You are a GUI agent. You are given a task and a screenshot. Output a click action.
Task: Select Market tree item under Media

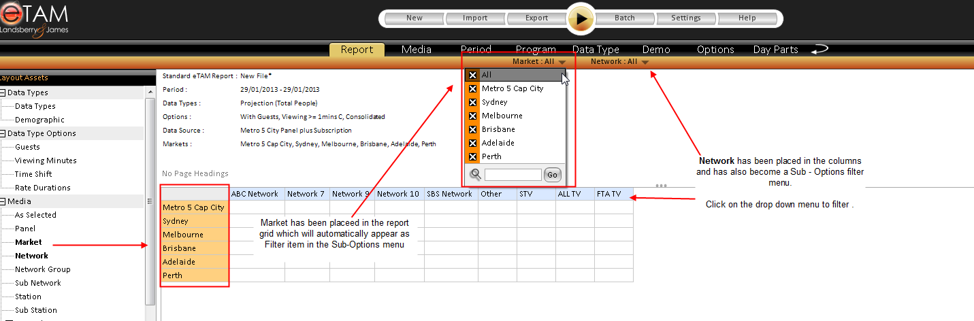(28, 242)
